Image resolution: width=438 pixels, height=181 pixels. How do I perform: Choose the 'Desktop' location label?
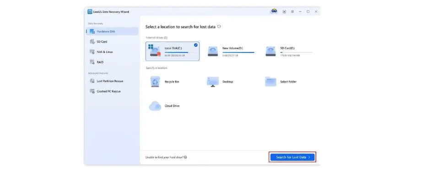(227, 82)
